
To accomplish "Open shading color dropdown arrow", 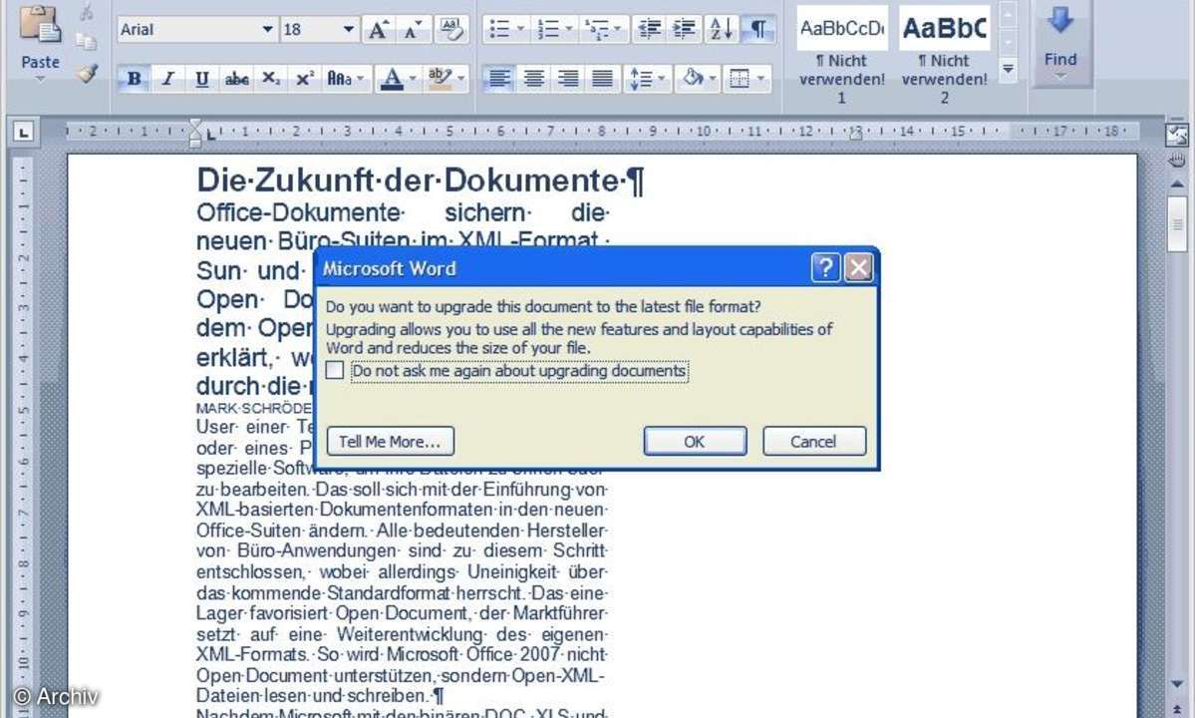I will (x=714, y=79).
